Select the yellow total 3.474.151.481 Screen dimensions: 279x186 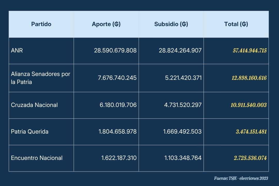tap(251, 132)
